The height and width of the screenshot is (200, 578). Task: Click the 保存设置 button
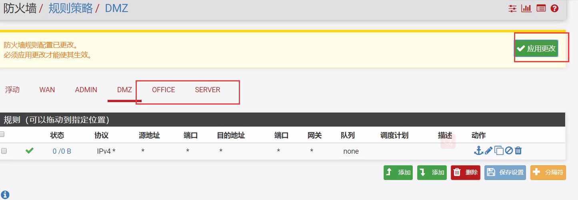505,172
